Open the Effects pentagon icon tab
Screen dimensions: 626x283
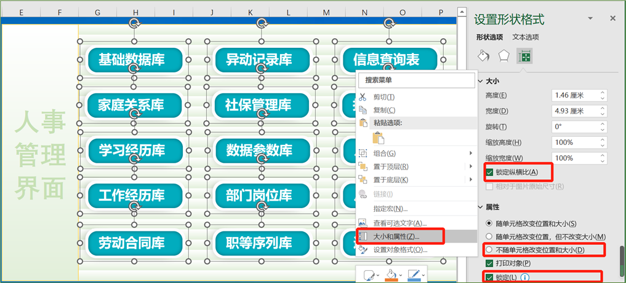504,56
